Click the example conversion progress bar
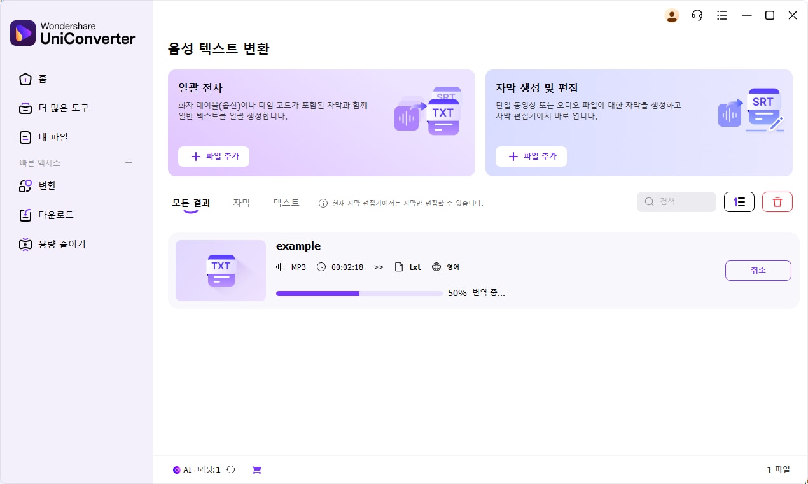This screenshot has width=808, height=484. click(359, 294)
